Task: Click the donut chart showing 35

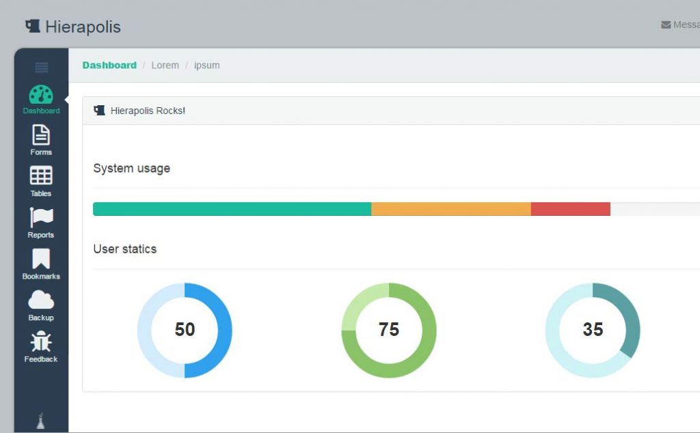Action: coord(592,330)
